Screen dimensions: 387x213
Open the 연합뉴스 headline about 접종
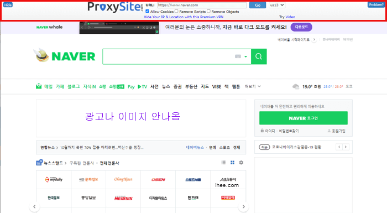pyautogui.click(x=102, y=148)
